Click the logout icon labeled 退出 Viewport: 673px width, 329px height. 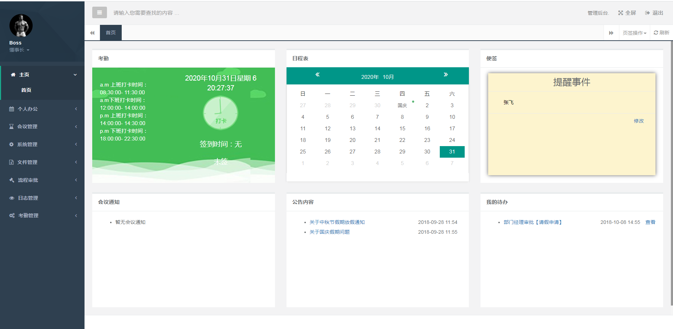click(647, 13)
